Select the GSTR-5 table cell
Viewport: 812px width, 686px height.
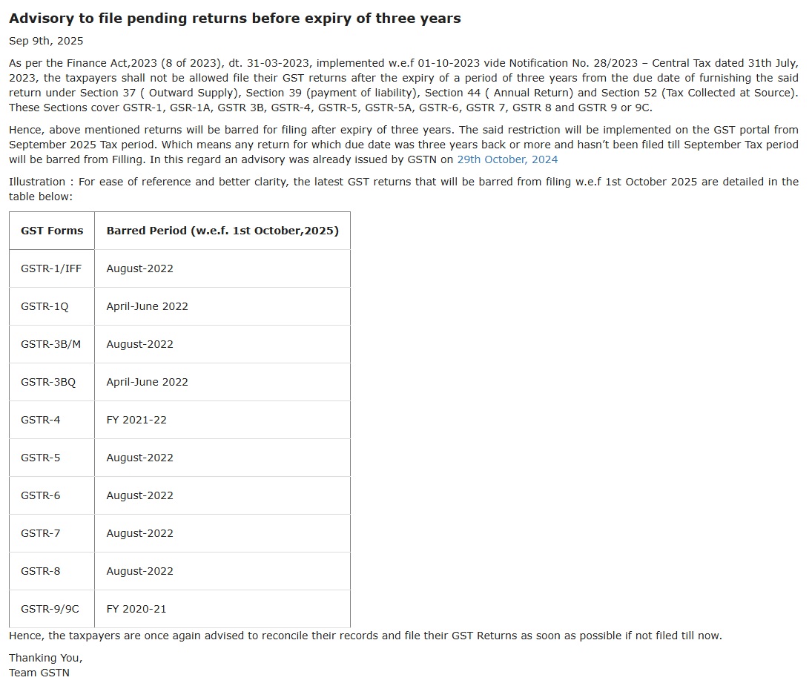pos(41,458)
